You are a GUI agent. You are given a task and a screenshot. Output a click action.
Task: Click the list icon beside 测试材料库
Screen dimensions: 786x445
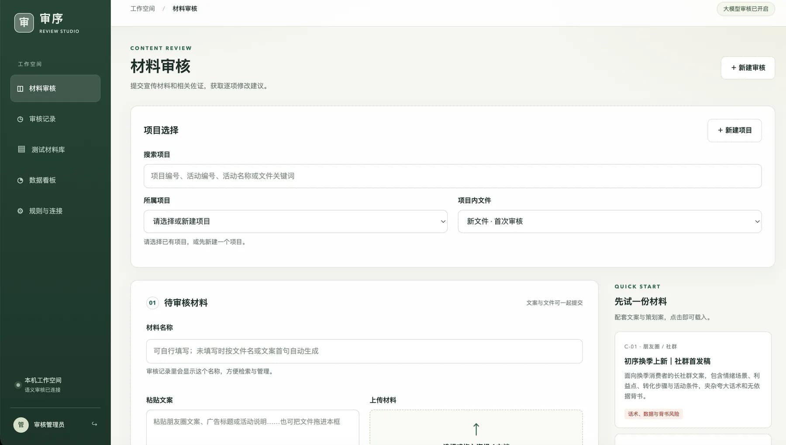pos(21,149)
